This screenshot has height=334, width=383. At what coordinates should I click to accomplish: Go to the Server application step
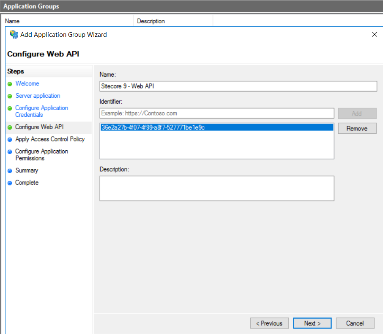(38, 96)
